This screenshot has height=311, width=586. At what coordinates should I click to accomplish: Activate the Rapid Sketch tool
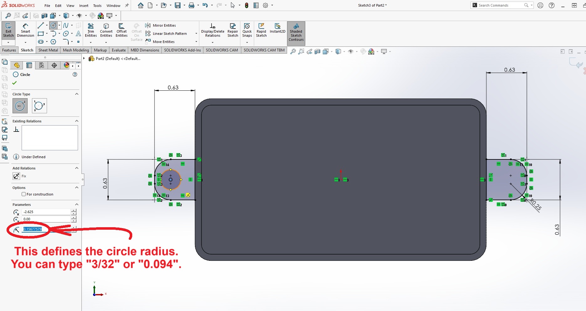pos(261,30)
